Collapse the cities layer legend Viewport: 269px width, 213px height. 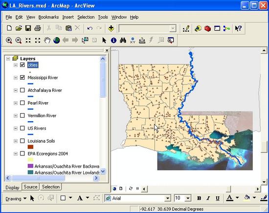pos(16,65)
